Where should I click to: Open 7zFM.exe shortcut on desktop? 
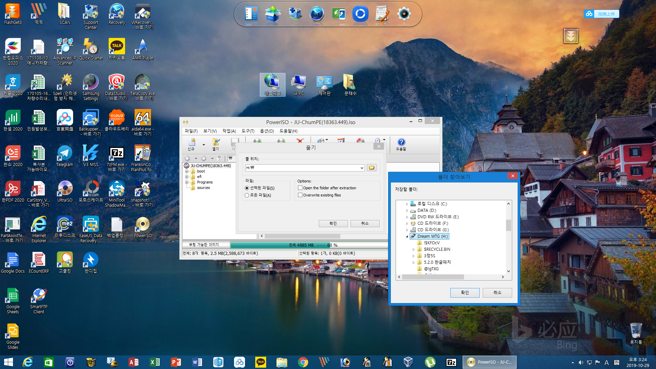(117, 159)
